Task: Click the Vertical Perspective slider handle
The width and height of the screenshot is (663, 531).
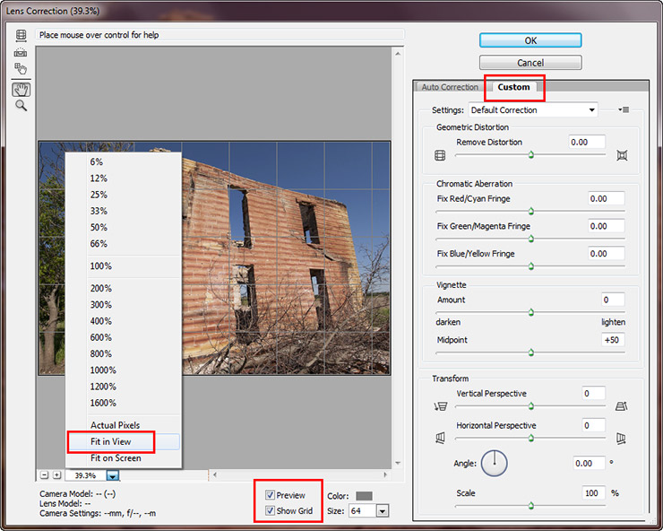Action: (x=531, y=406)
